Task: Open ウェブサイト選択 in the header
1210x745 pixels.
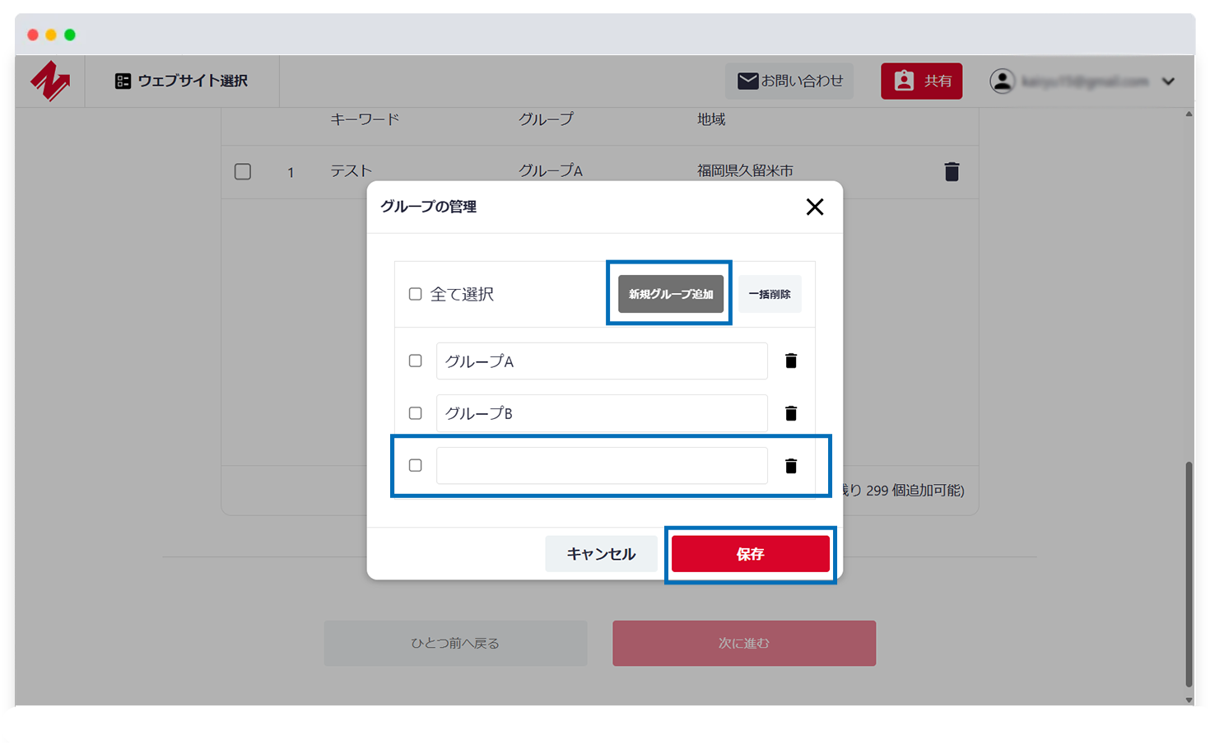Action: pyautogui.click(x=191, y=81)
